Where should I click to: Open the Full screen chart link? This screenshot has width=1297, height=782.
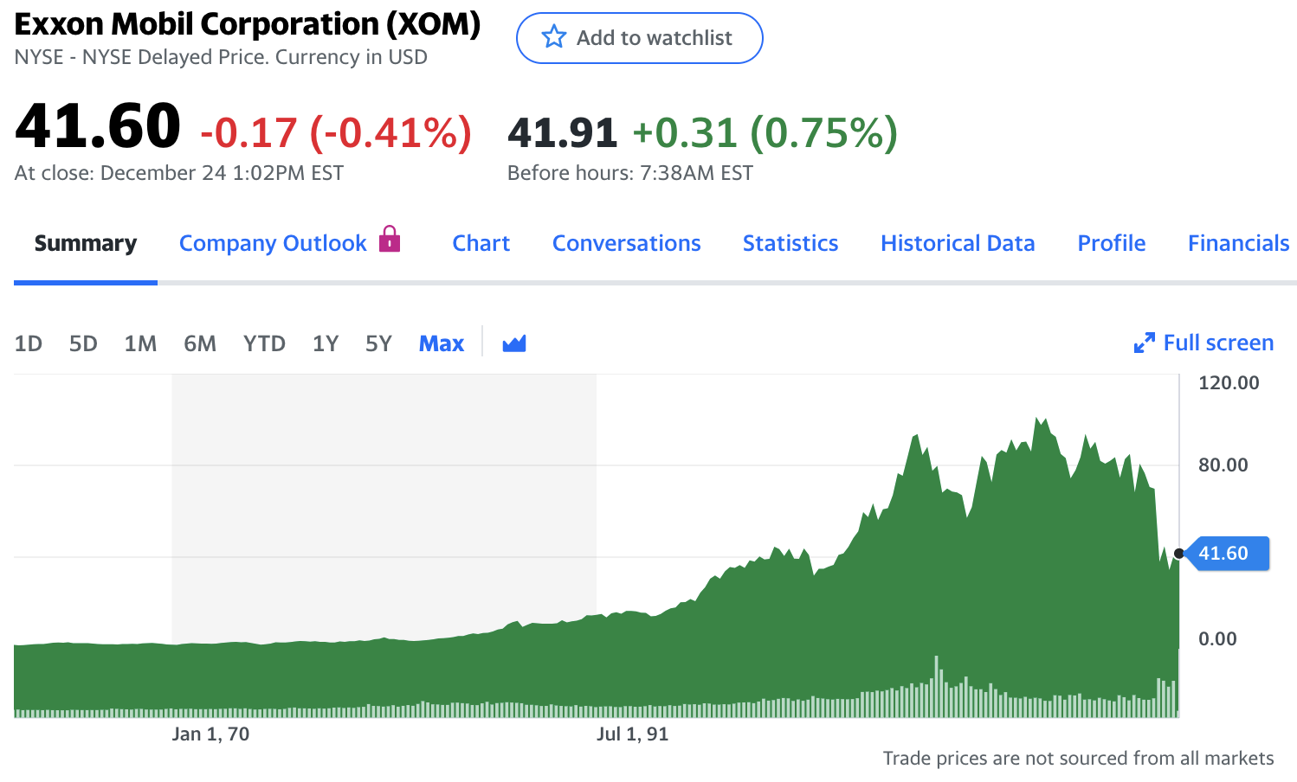pos(1203,343)
